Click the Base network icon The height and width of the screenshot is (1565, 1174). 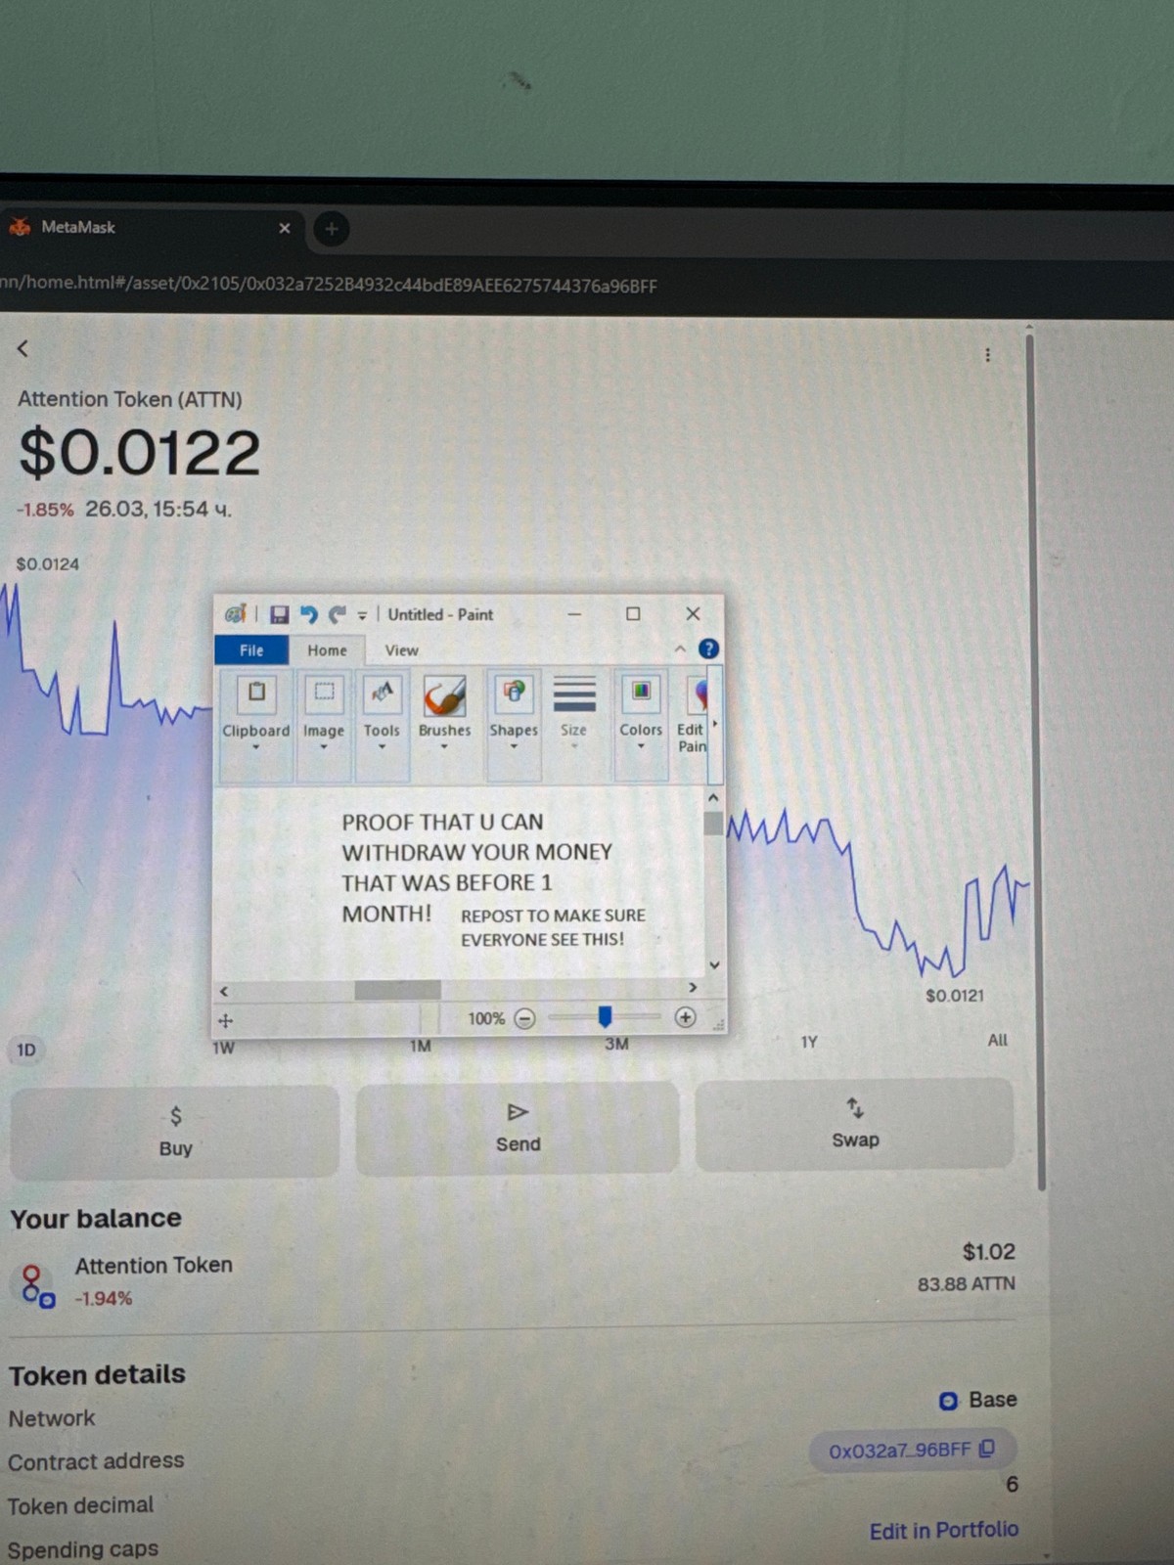coord(947,1401)
